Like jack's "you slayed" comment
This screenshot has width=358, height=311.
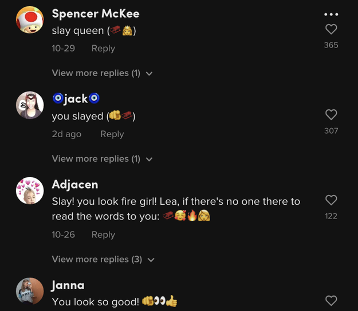click(331, 115)
